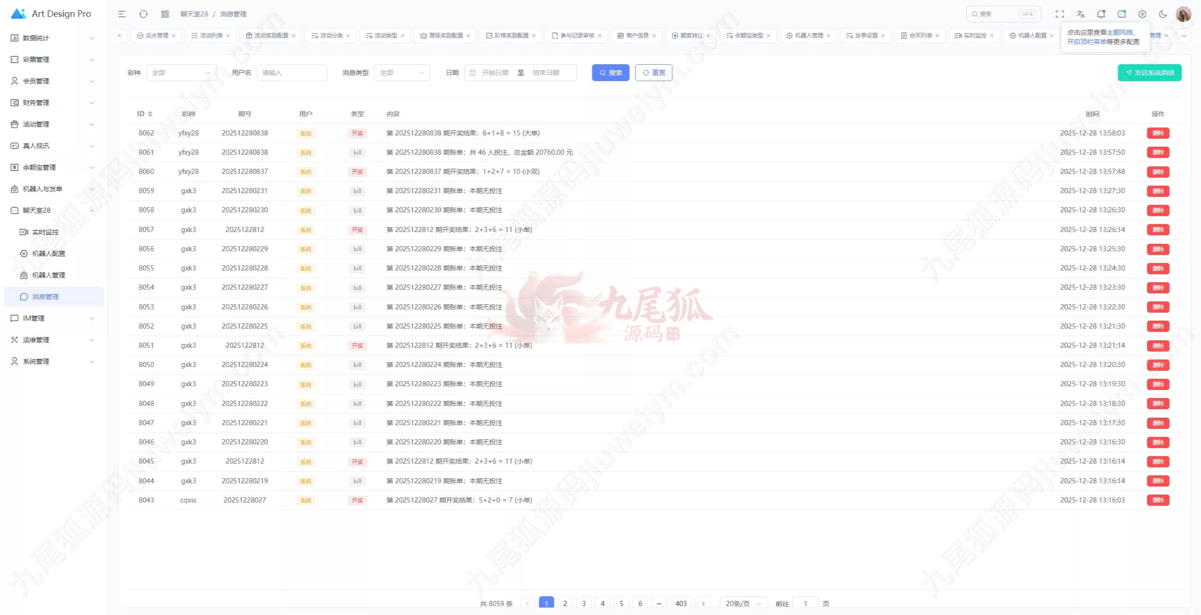Expand the 财务管理 sidebar menu
The image size is (1201, 615).
[52, 103]
